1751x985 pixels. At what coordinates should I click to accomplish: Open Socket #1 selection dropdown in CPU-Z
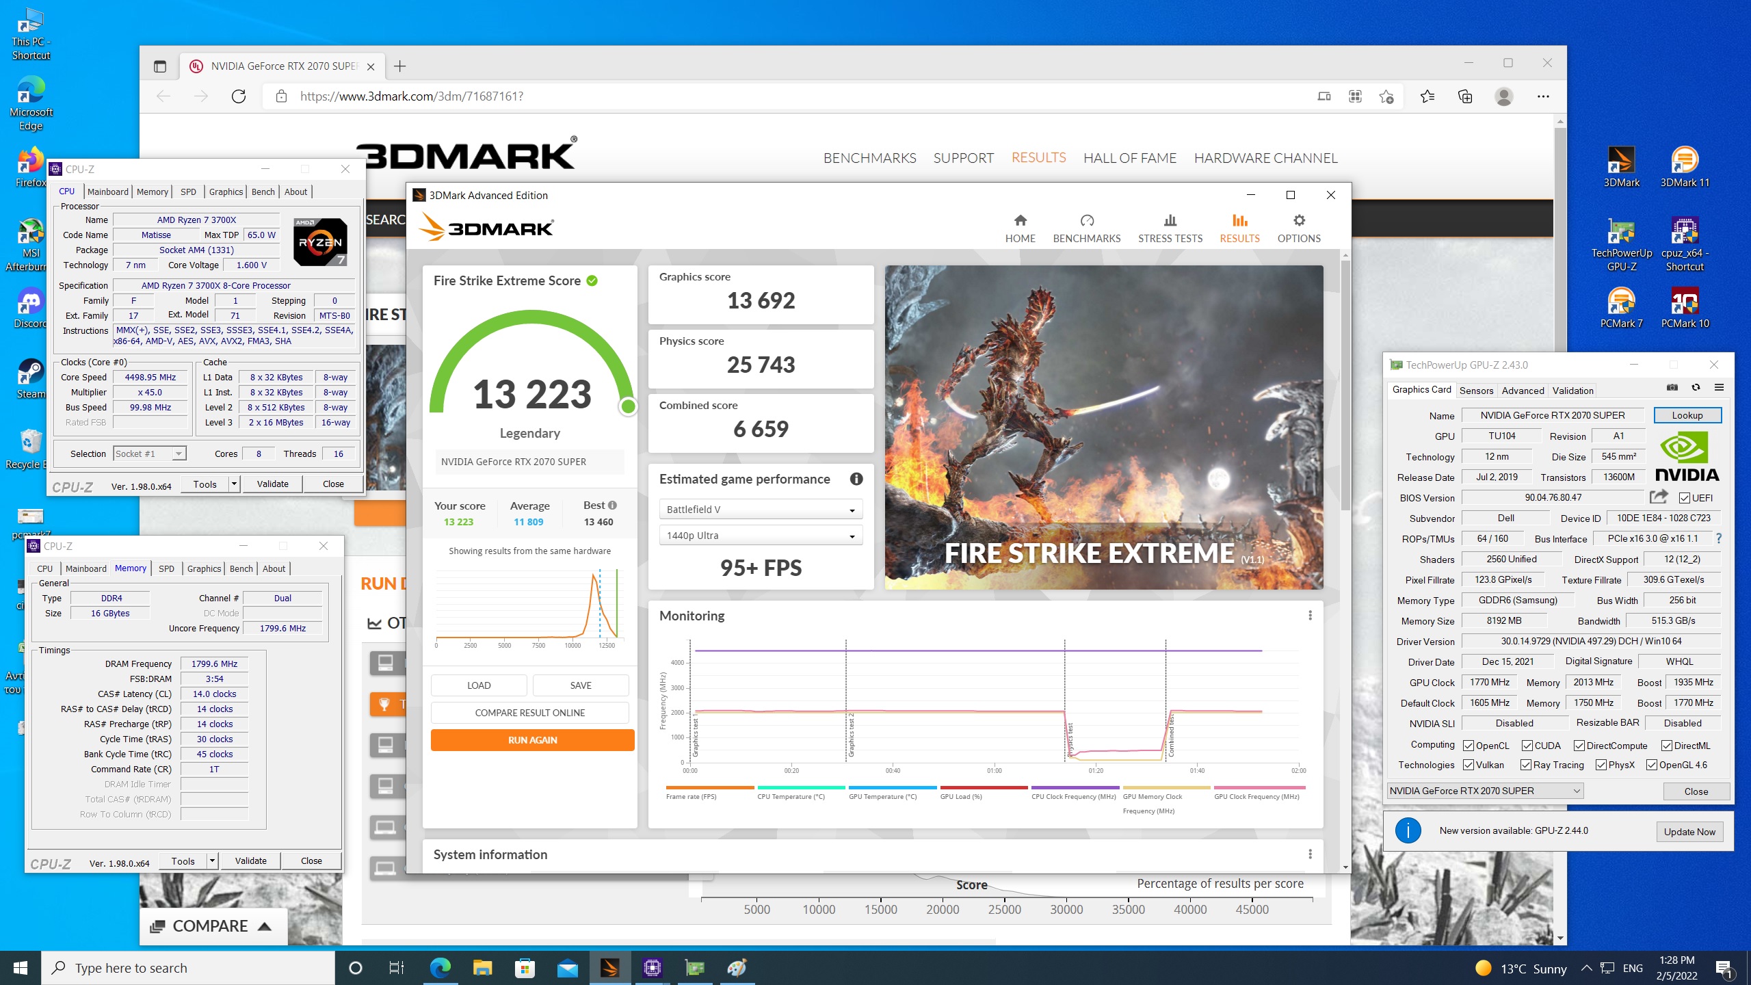pyautogui.click(x=150, y=454)
